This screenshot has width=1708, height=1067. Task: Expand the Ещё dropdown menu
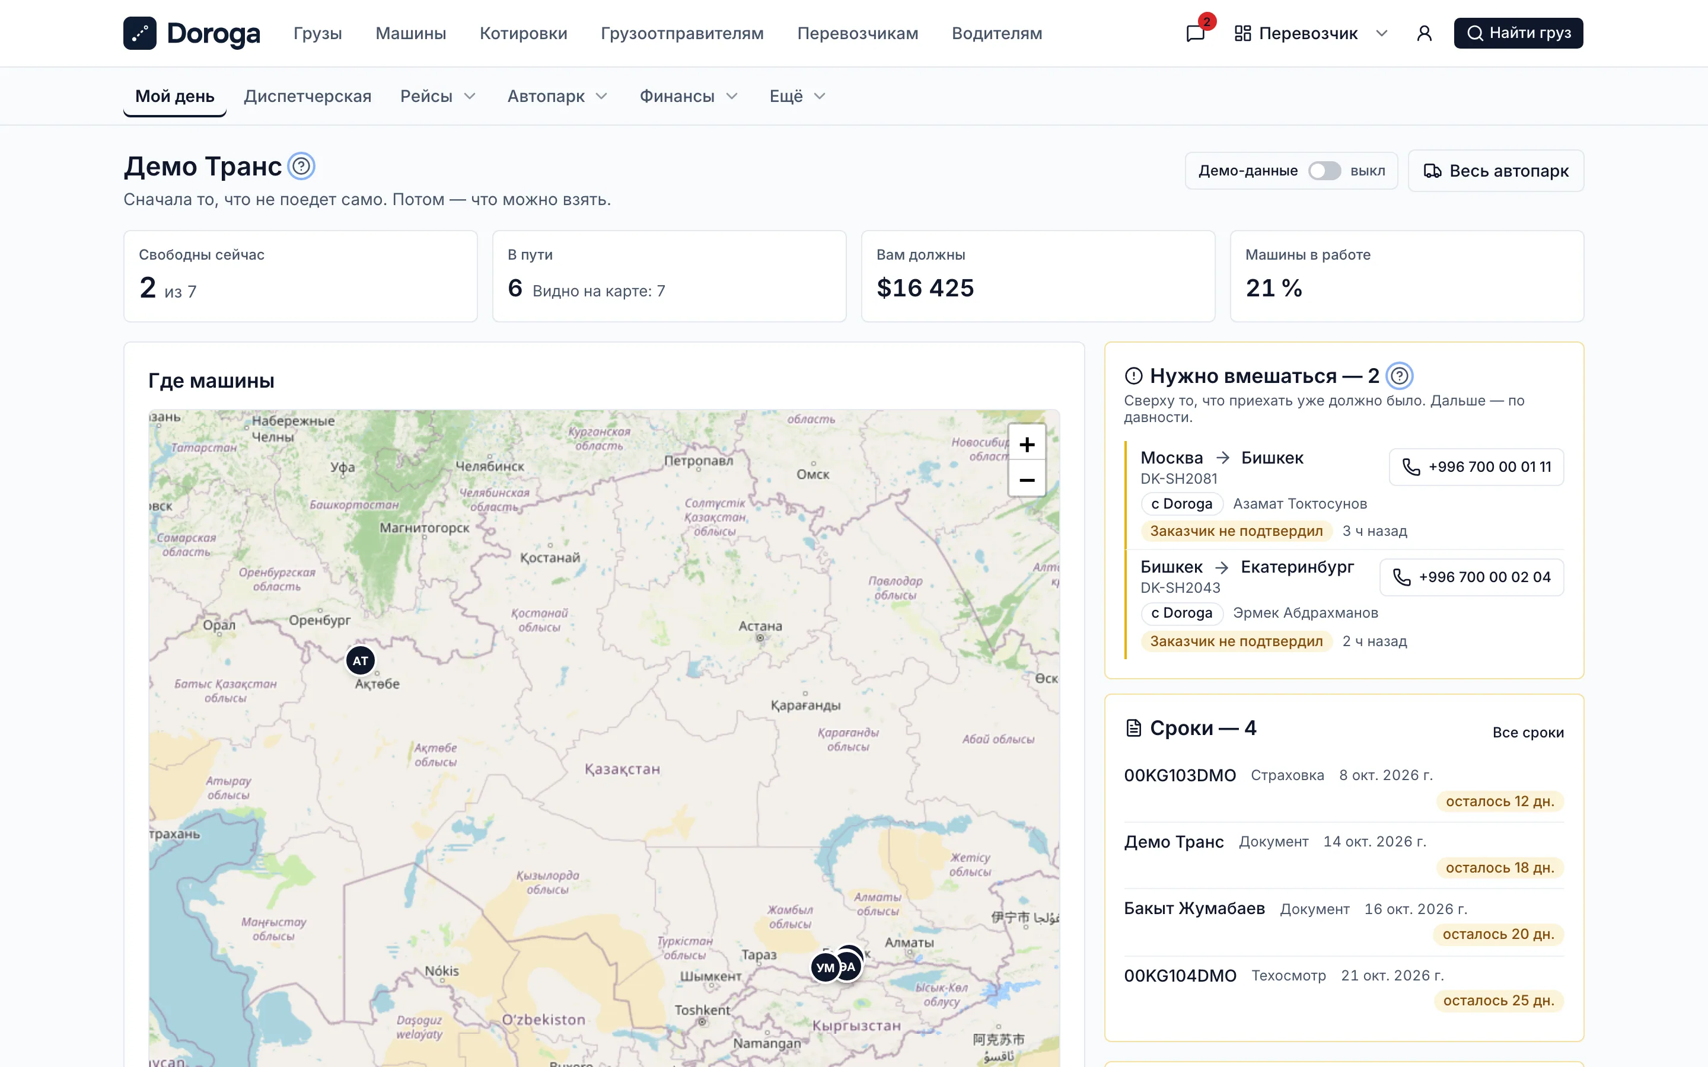click(x=797, y=96)
